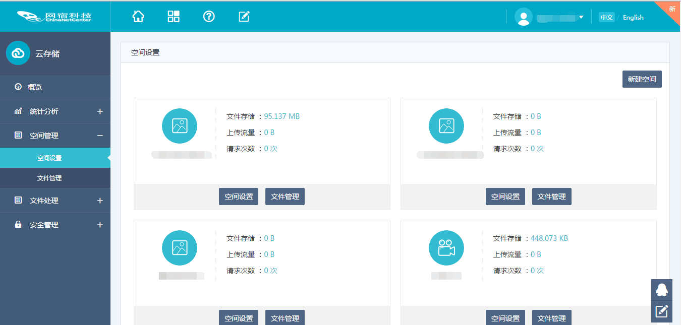
Task: Click the apps grid icon in top bar
Action: point(174,16)
